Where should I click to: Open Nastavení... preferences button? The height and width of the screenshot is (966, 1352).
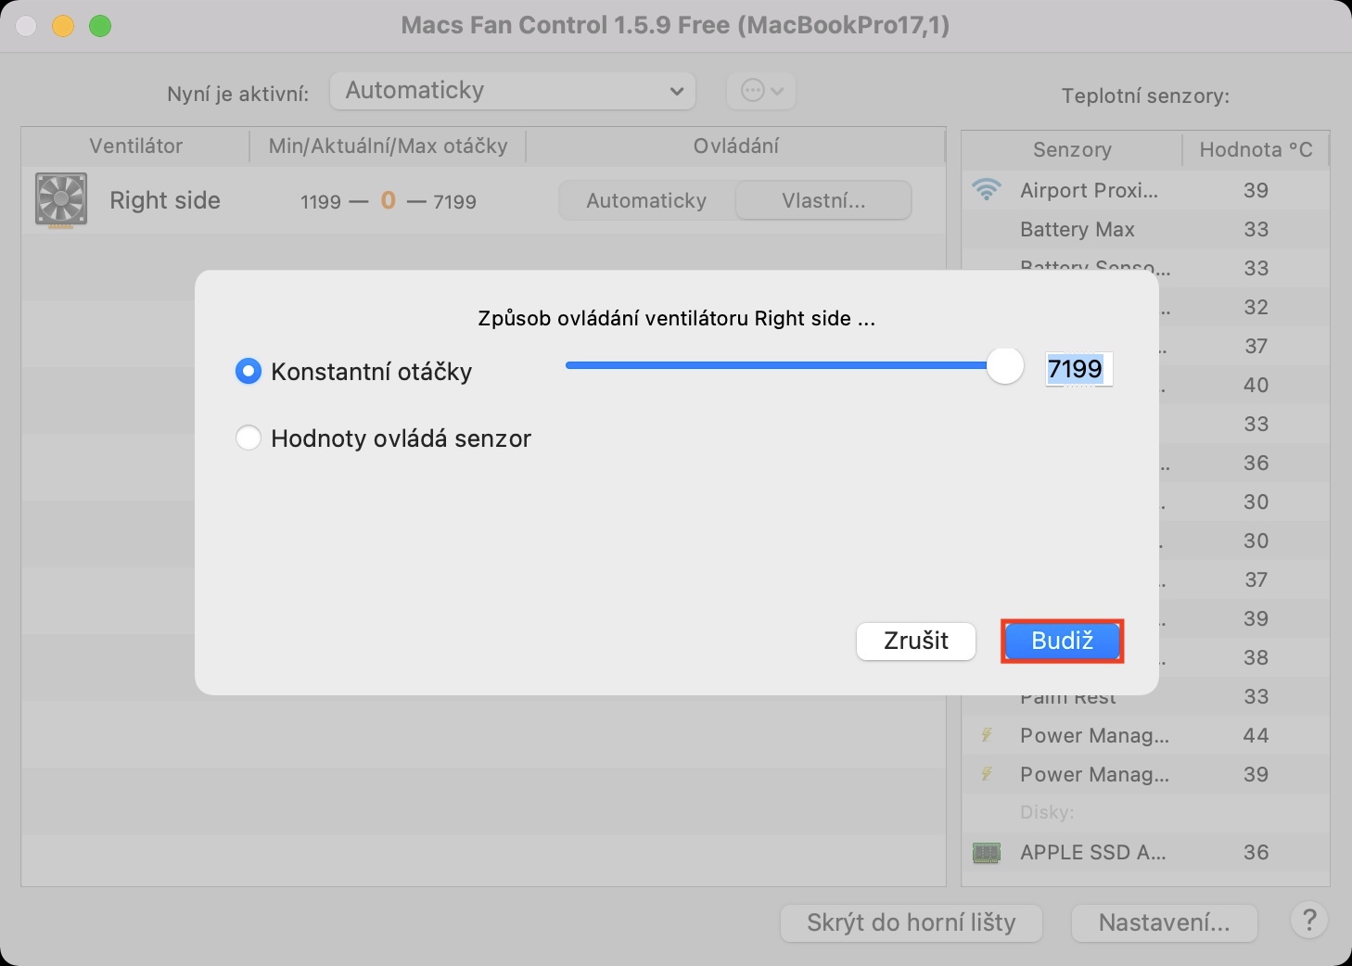(1164, 922)
